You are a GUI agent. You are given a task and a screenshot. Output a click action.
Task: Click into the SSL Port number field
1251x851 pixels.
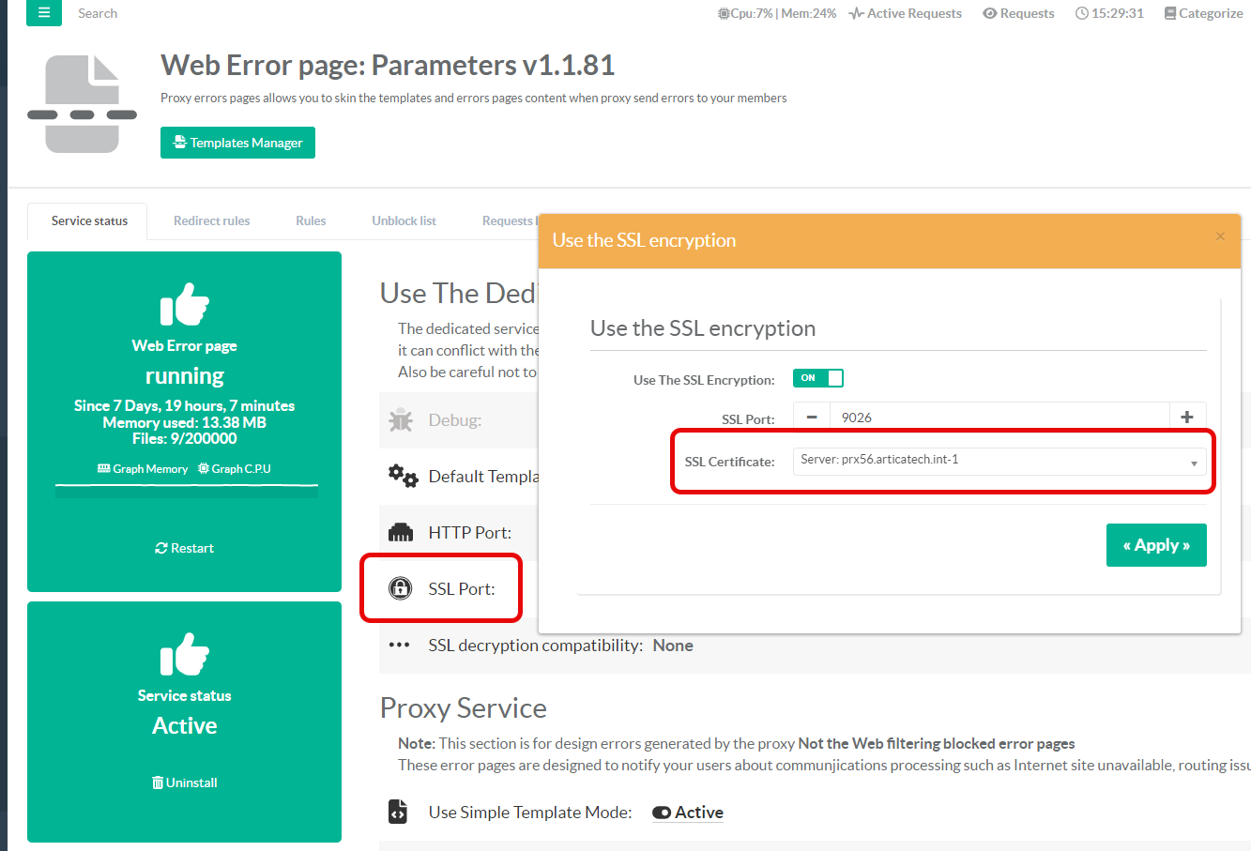click(999, 418)
